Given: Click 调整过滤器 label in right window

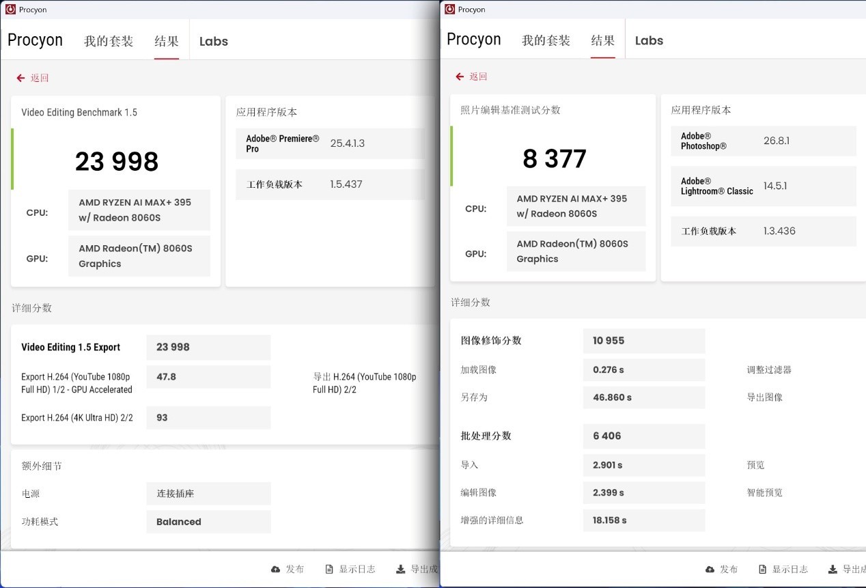Looking at the screenshot, I should tap(769, 369).
